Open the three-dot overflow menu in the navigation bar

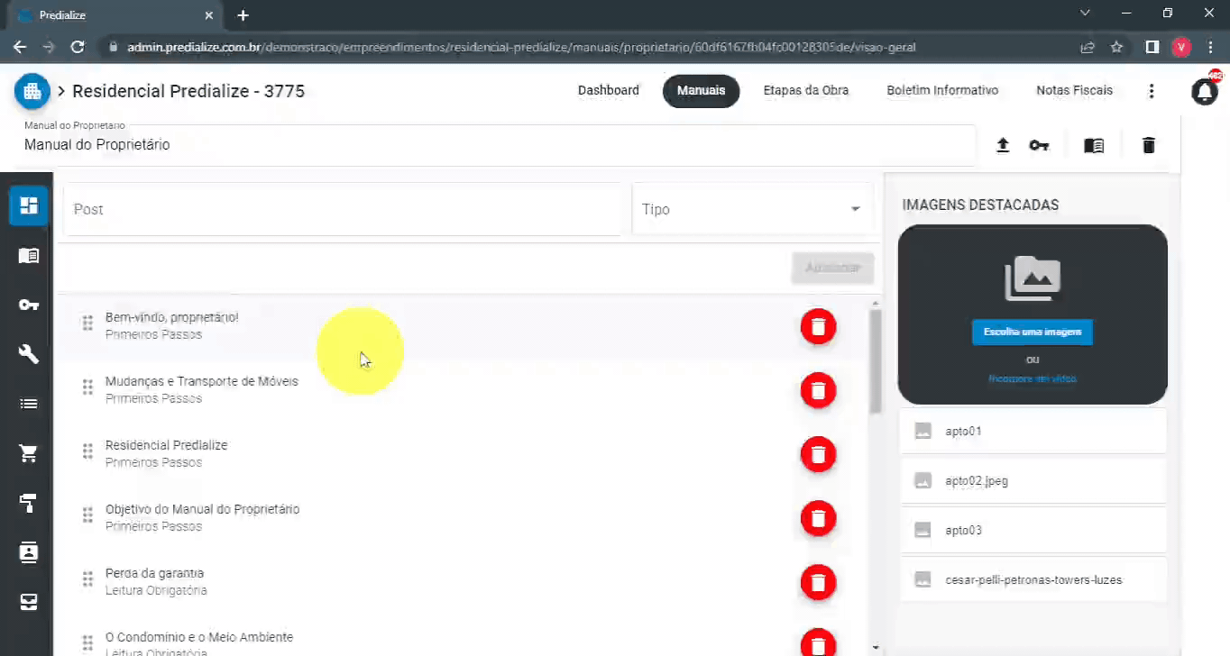[1152, 90]
